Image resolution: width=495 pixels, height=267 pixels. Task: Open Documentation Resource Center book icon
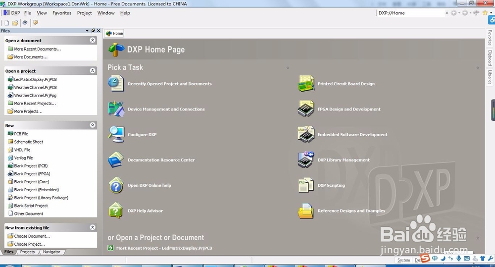116,160
